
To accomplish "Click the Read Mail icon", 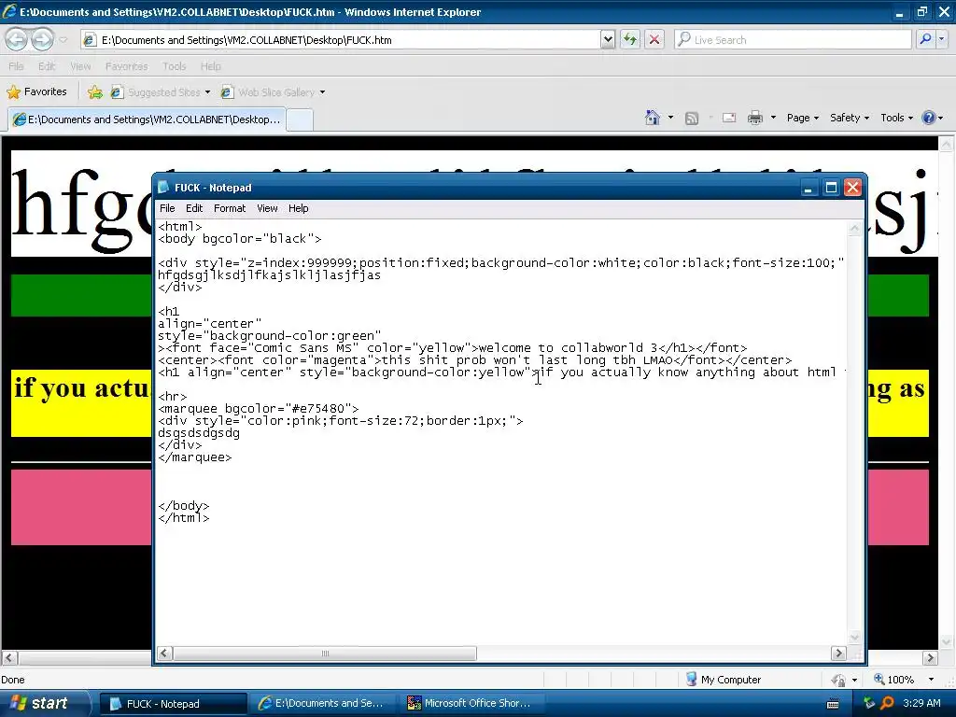I will 729,118.
